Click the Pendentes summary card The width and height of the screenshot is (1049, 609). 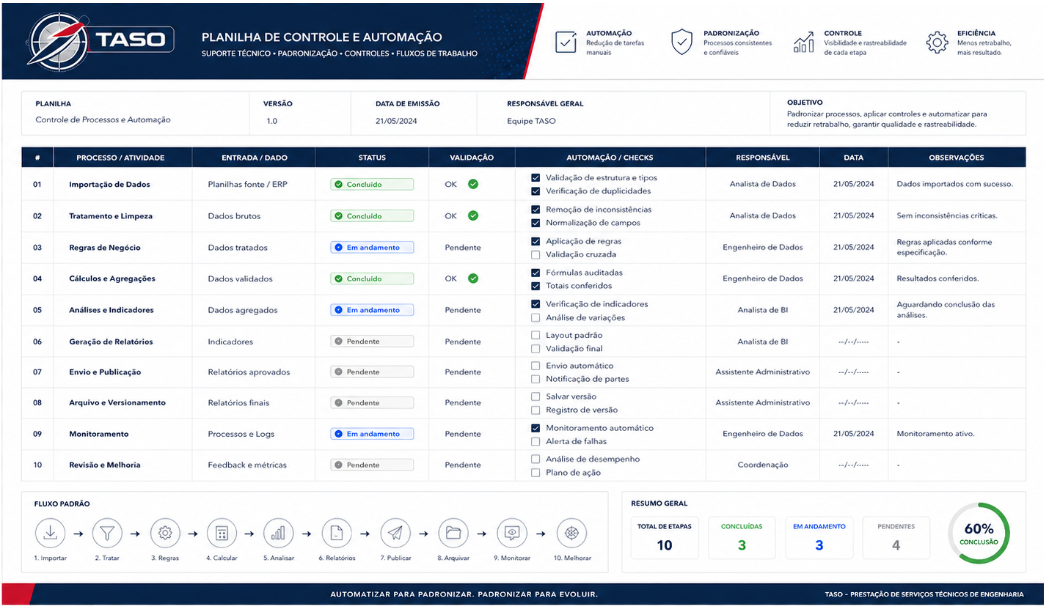click(896, 538)
